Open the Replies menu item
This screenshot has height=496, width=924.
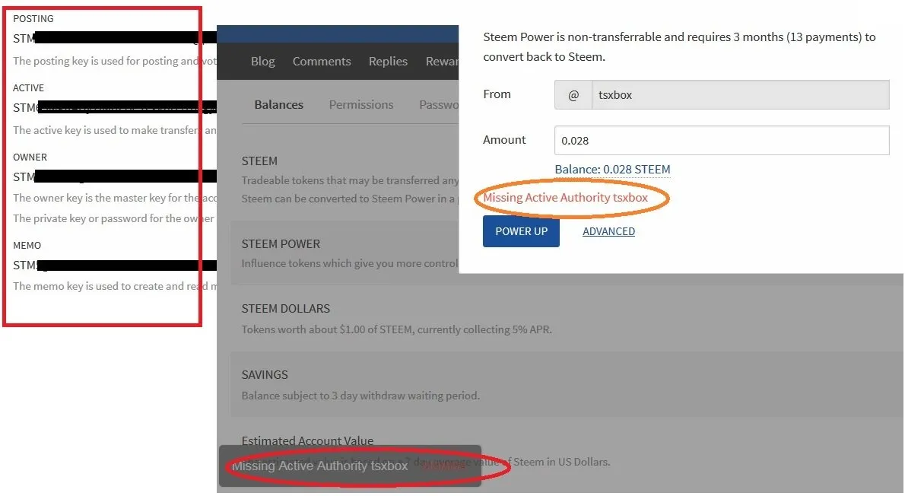[388, 62]
